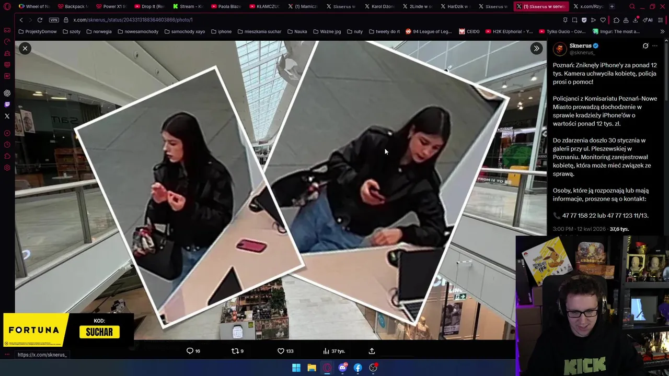The width and height of the screenshot is (669, 376).
Task: Open the 94 League of Leg... bookmark
Action: 429,31
